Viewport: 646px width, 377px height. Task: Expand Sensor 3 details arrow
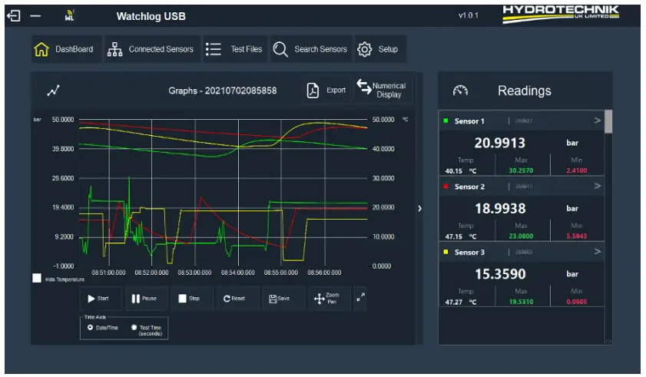coord(597,251)
